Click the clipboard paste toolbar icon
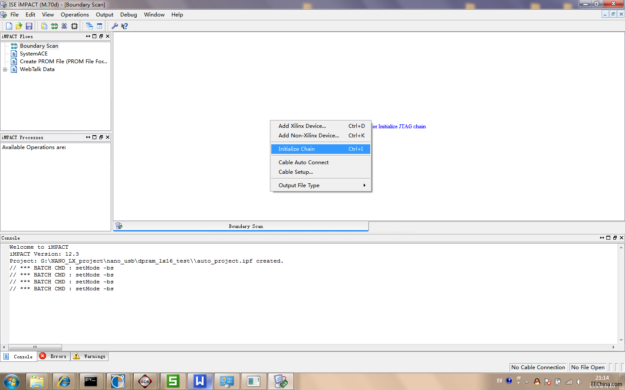Screen dimensions: 625x390 point(44,26)
